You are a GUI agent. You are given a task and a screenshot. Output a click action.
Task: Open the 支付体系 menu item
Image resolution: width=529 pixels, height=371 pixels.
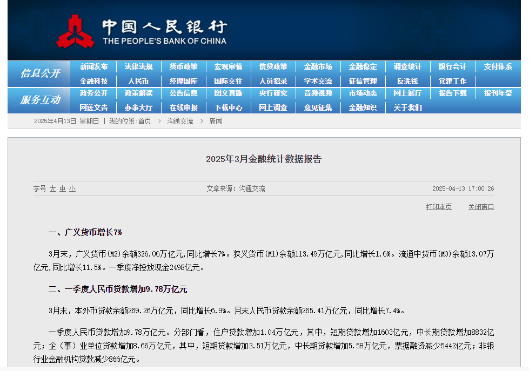coord(498,67)
